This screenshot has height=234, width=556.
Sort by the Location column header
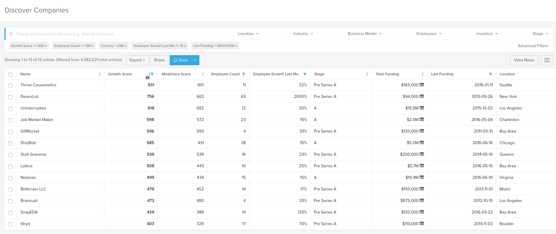click(x=507, y=74)
